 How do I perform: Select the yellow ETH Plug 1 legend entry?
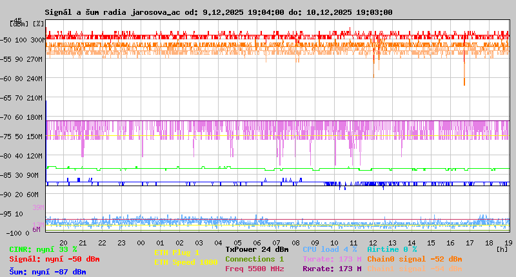point(177,253)
